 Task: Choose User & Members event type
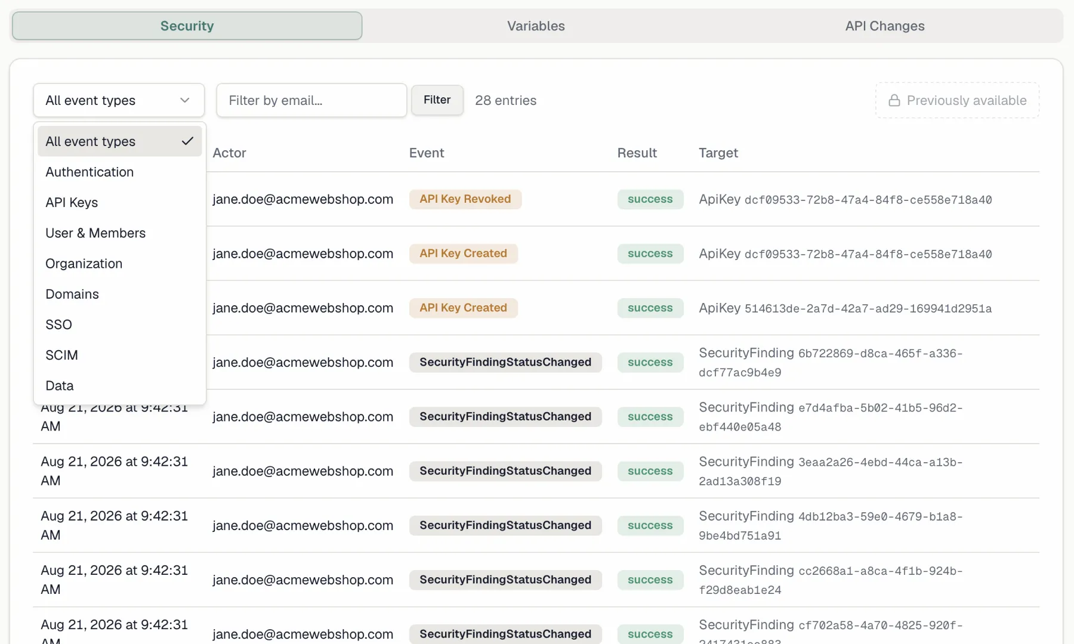tap(119, 233)
